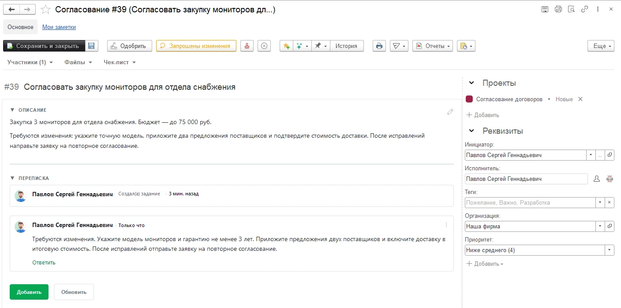This screenshot has width=621, height=308.
Task: Copy link with the chain icon
Action: pyautogui.click(x=584, y=9)
